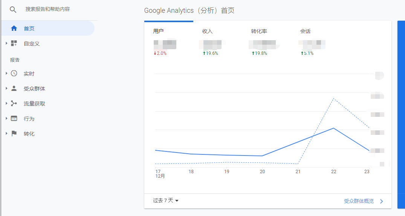Click the 5.1% sessions increase value
This screenshot has width=405, height=216.
tap(307, 53)
